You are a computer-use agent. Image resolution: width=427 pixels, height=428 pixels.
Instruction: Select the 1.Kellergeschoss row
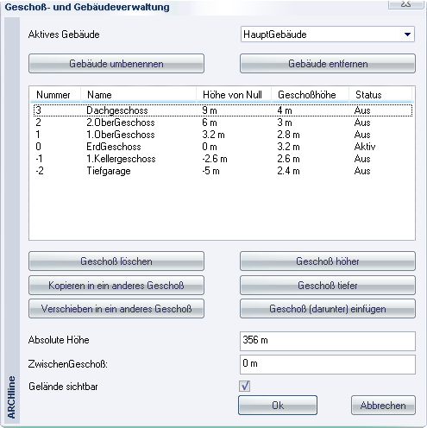click(x=223, y=159)
